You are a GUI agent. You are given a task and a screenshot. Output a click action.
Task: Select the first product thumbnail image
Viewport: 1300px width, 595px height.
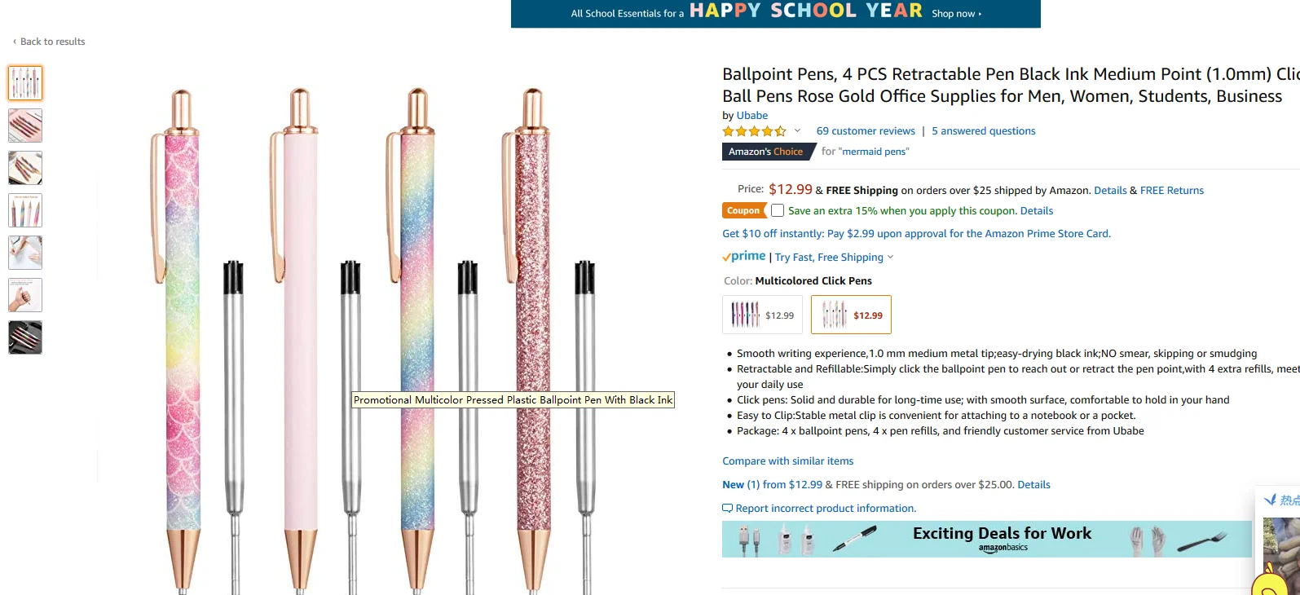[25, 83]
